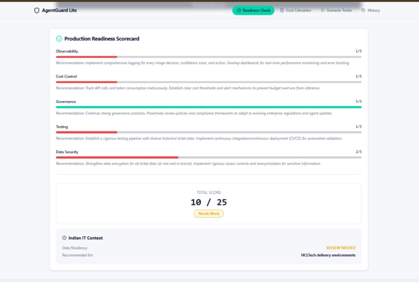Viewport: 419px width, 282px height.
Task: Click the Cost Calculator icon in navigation
Action: (x=282, y=10)
